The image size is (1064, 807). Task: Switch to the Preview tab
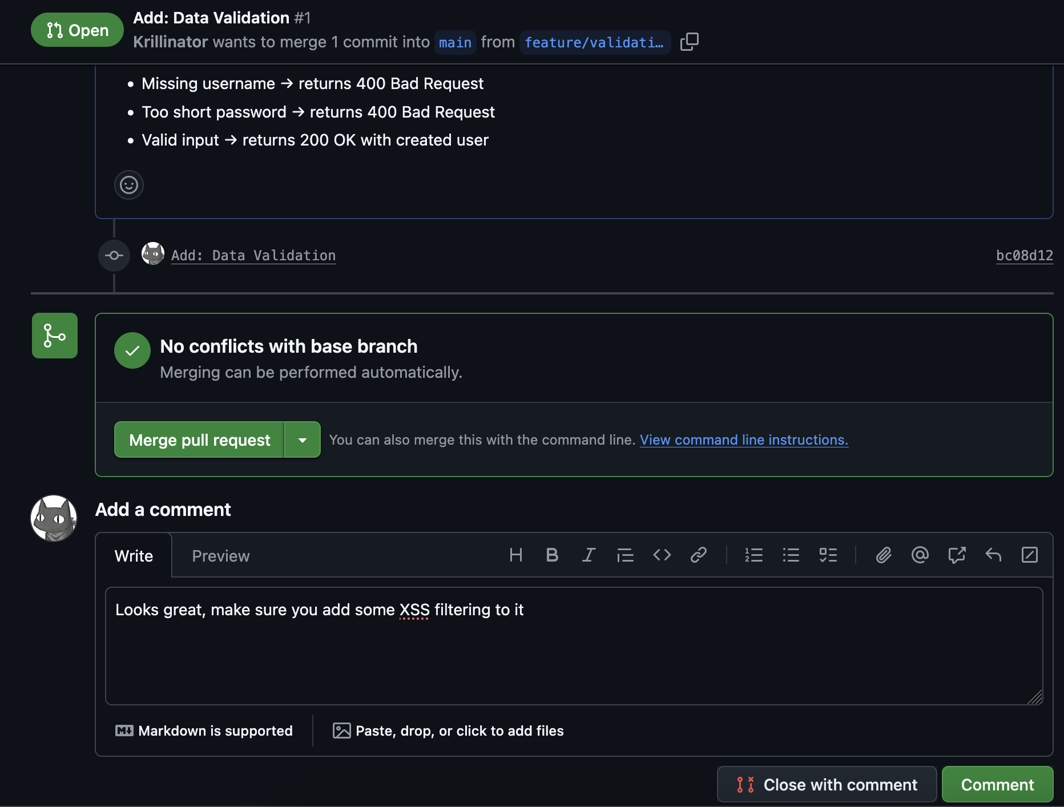click(x=220, y=555)
